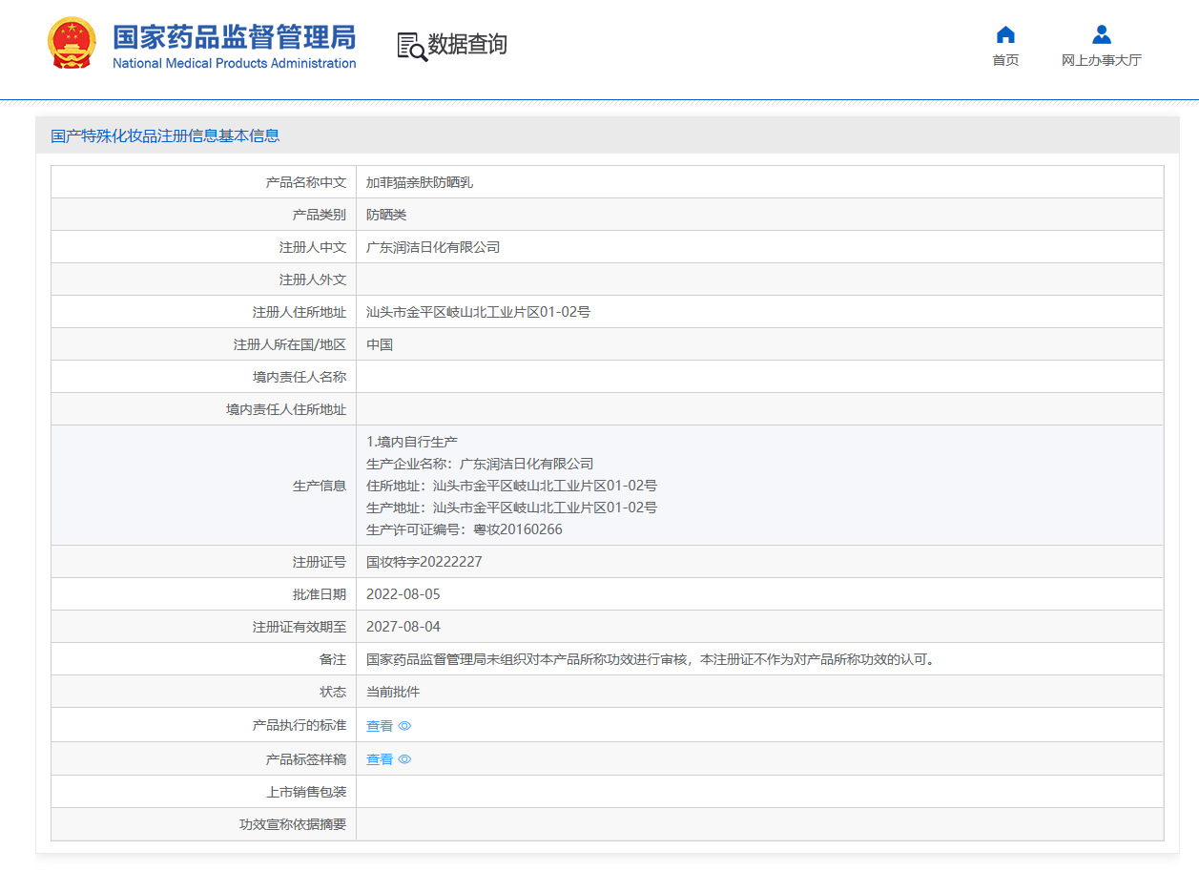The width and height of the screenshot is (1199, 871).
Task: Click the 首页 label
Action: coord(1005,60)
